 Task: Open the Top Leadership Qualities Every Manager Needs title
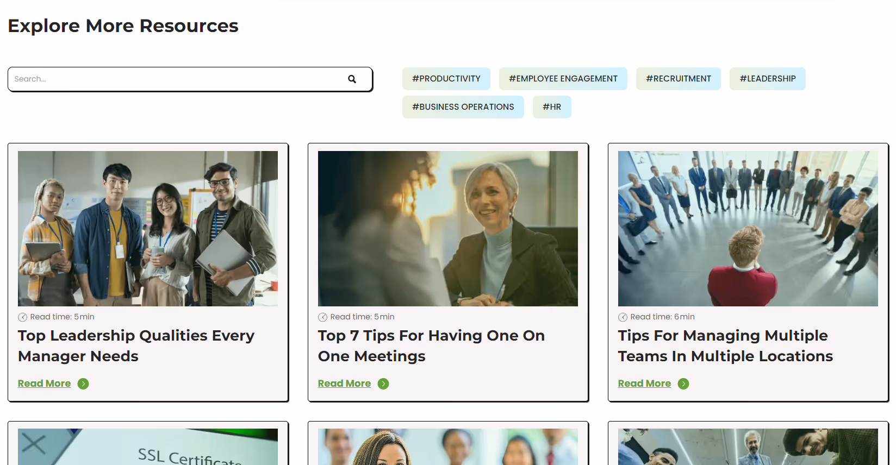pos(136,346)
